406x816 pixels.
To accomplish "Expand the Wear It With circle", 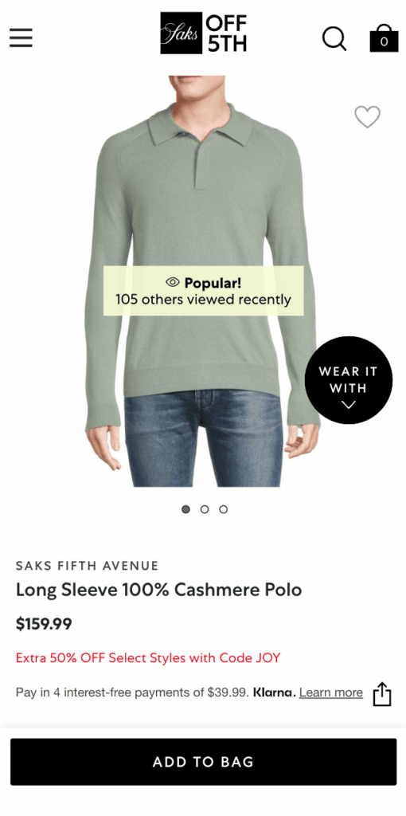I will 349,380.
